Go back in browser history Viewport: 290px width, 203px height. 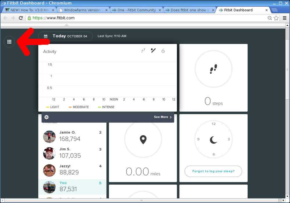pyautogui.click(x=5, y=18)
